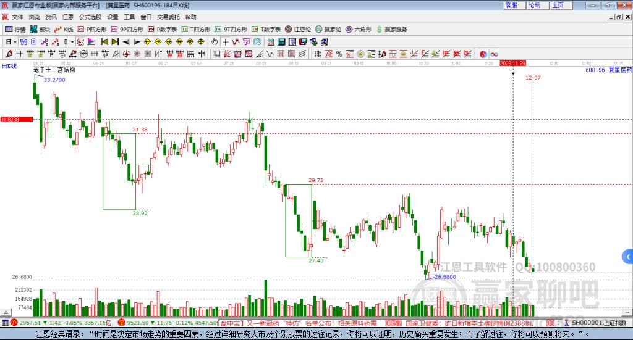Screen dimensions: 633x340
Task: Toggle the red yin-yang icon
Action: [483, 54]
